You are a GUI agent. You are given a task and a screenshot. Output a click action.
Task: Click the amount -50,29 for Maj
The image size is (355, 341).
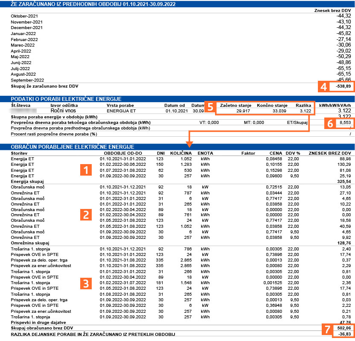343,56
